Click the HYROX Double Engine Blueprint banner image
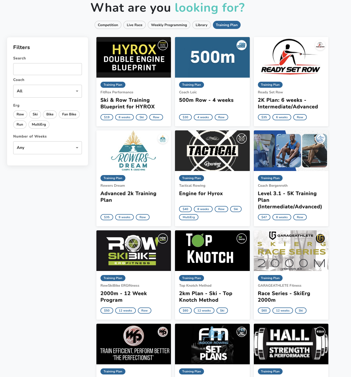351x377 pixels. pyautogui.click(x=134, y=57)
